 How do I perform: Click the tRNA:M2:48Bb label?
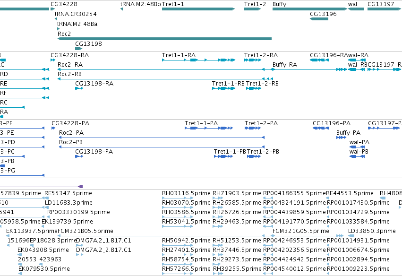coord(140,4)
